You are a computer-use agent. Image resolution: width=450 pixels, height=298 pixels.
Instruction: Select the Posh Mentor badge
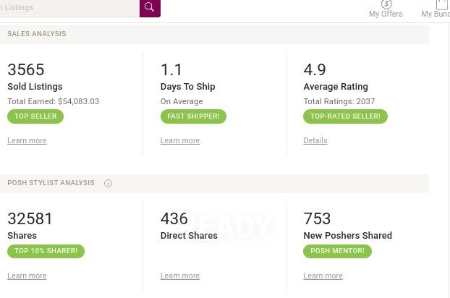pos(337,251)
